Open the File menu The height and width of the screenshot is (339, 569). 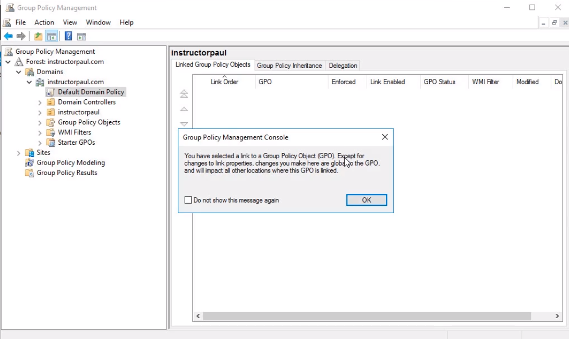(x=21, y=22)
